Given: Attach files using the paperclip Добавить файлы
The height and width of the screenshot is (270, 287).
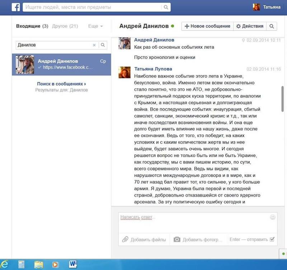Looking at the screenshot, I should click(144, 240).
